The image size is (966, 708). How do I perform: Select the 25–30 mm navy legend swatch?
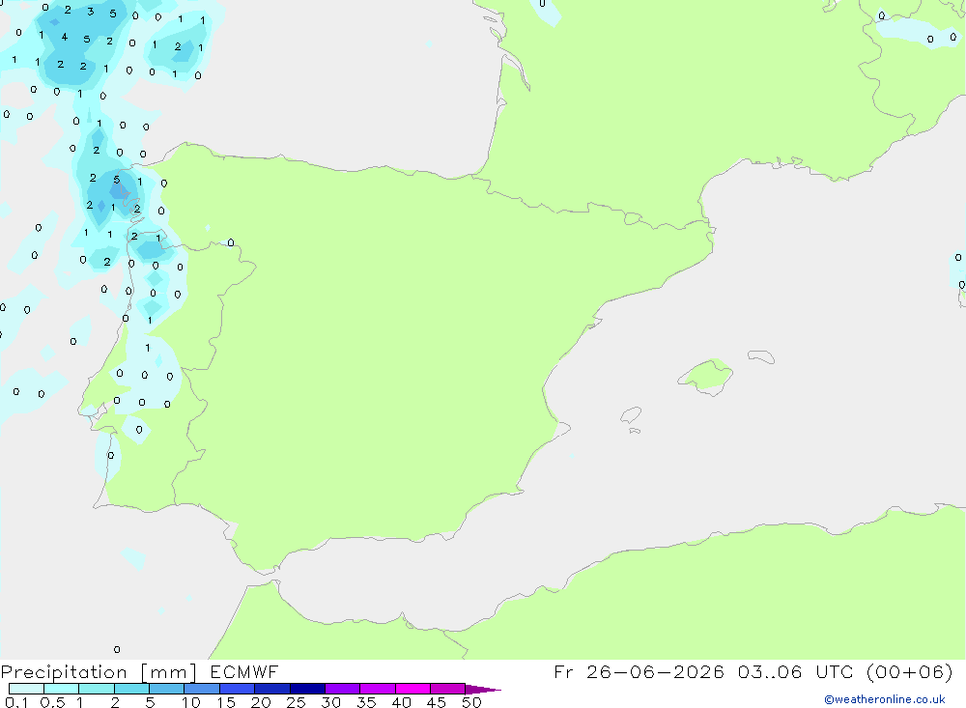click(x=307, y=689)
